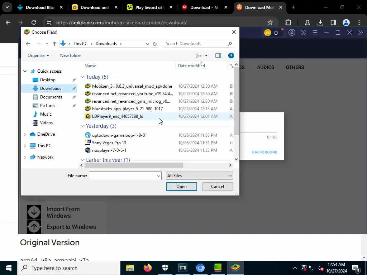Collapse Earlier this year group
Screen dimensions: 367x275
[82, 160]
